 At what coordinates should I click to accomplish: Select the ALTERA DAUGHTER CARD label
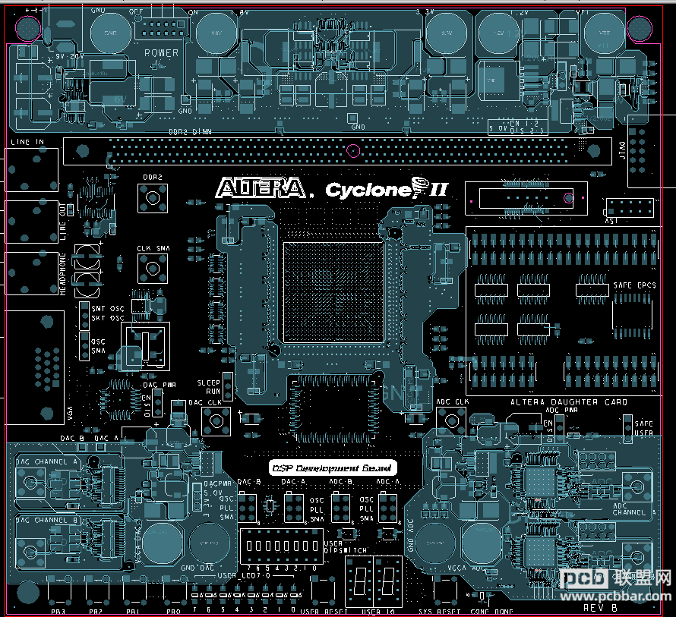569,402
